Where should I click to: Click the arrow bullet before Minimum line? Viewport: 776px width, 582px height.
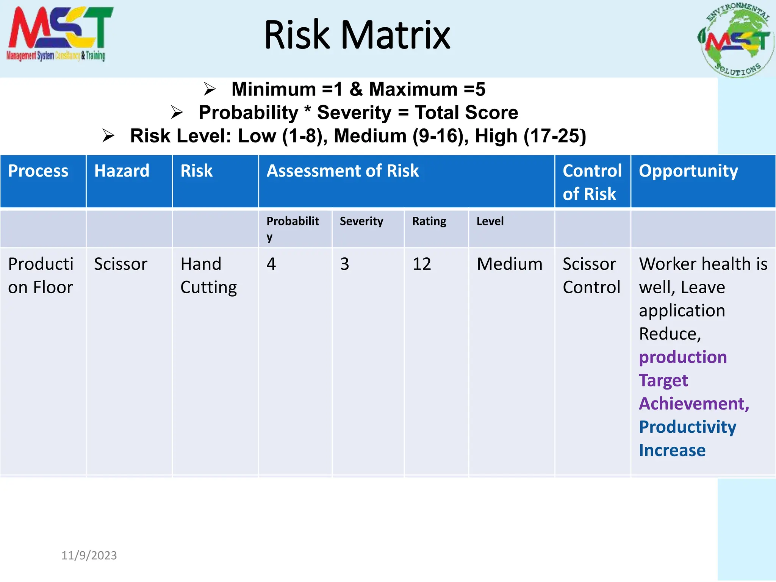coord(210,89)
